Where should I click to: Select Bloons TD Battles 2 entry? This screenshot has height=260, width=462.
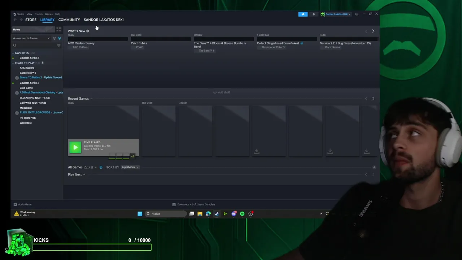tap(41, 78)
